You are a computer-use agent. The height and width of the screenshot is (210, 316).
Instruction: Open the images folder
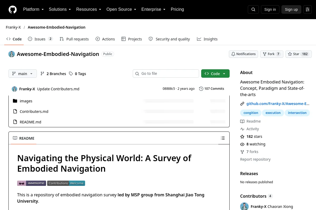coord(26,101)
